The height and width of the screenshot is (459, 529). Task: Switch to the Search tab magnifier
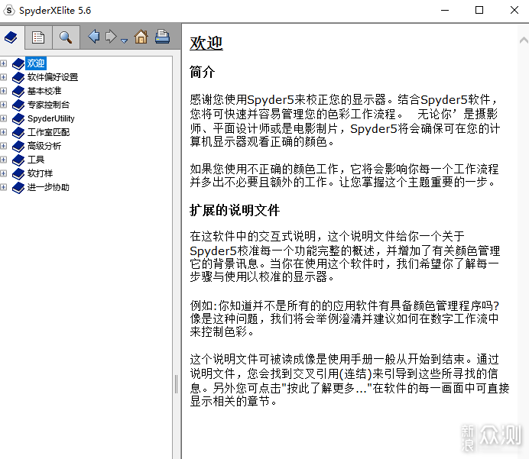point(66,37)
